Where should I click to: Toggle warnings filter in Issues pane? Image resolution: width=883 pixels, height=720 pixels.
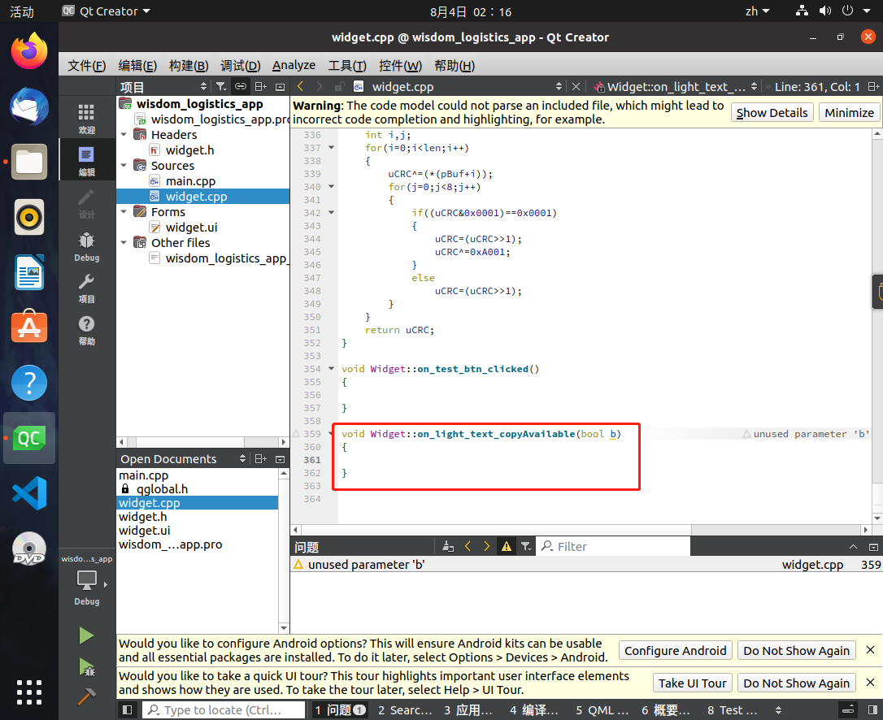point(507,546)
